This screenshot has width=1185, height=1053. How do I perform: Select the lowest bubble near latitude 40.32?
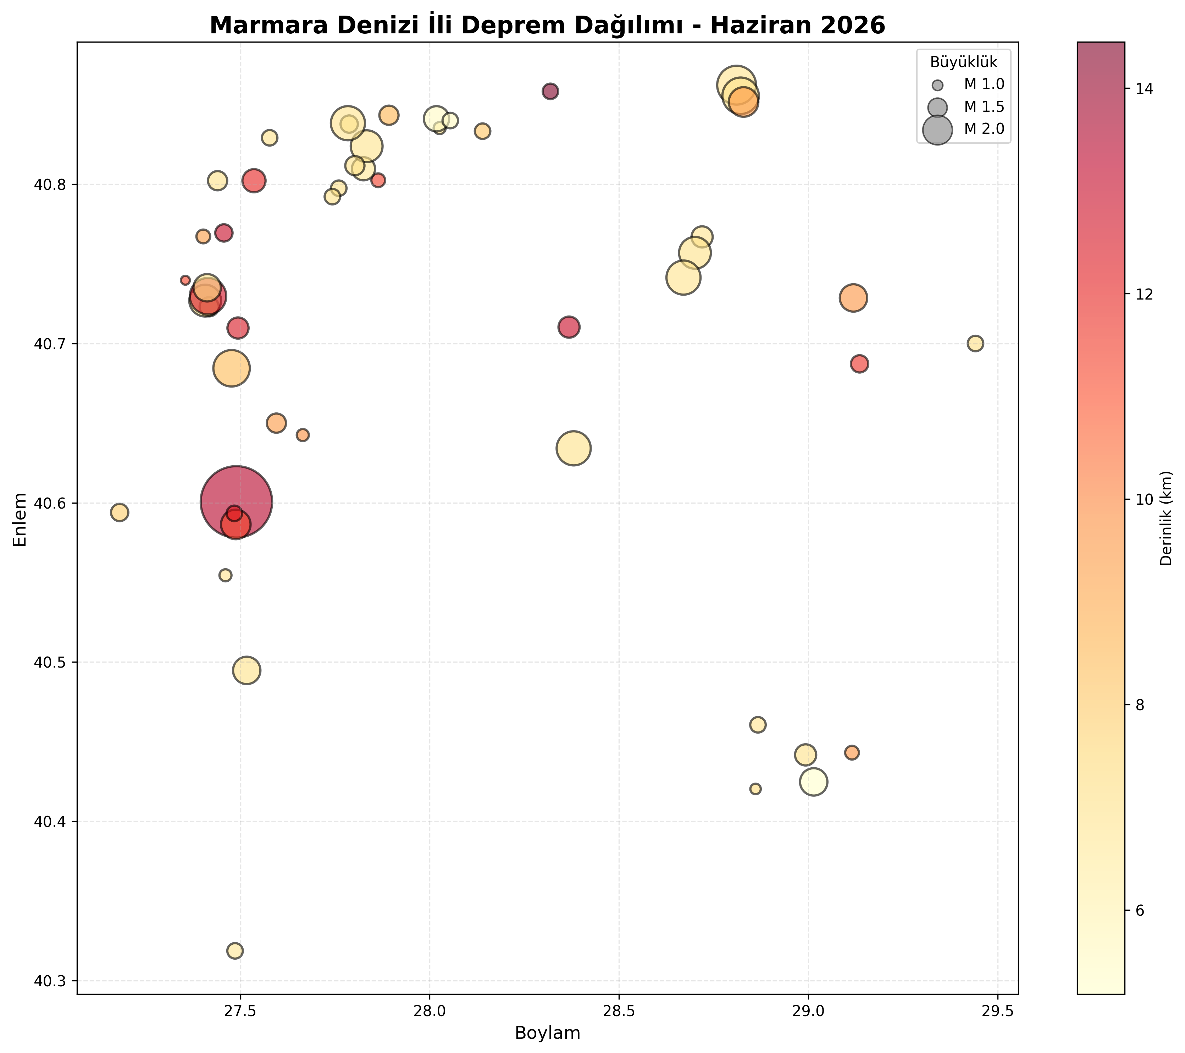(235, 951)
